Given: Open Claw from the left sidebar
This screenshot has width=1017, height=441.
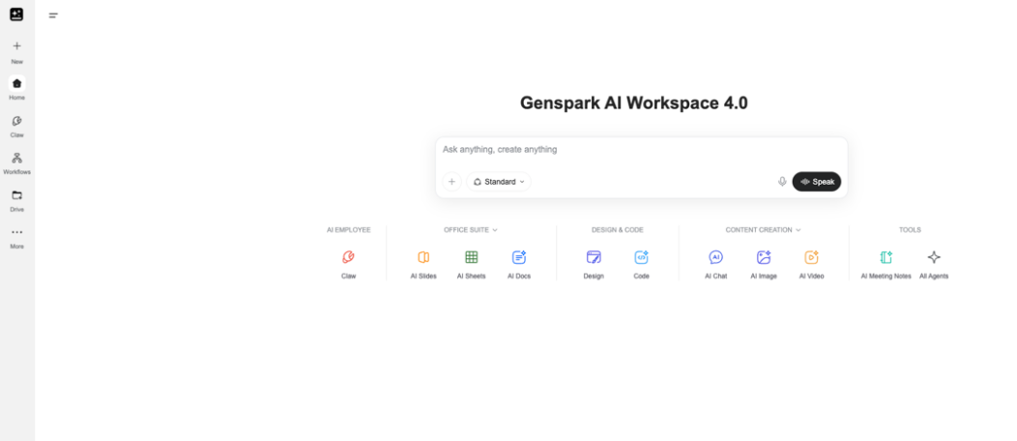Looking at the screenshot, I should click(x=16, y=126).
